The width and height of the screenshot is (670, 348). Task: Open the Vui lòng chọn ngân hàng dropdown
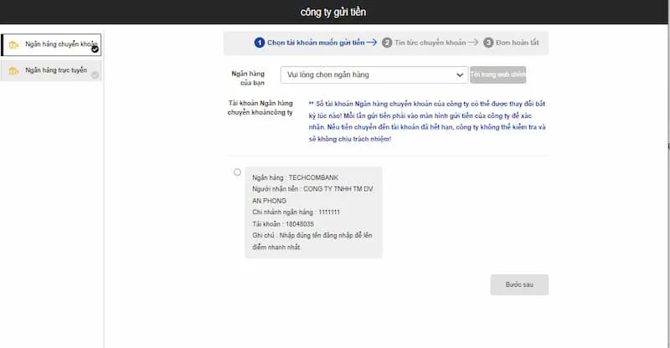(374, 74)
